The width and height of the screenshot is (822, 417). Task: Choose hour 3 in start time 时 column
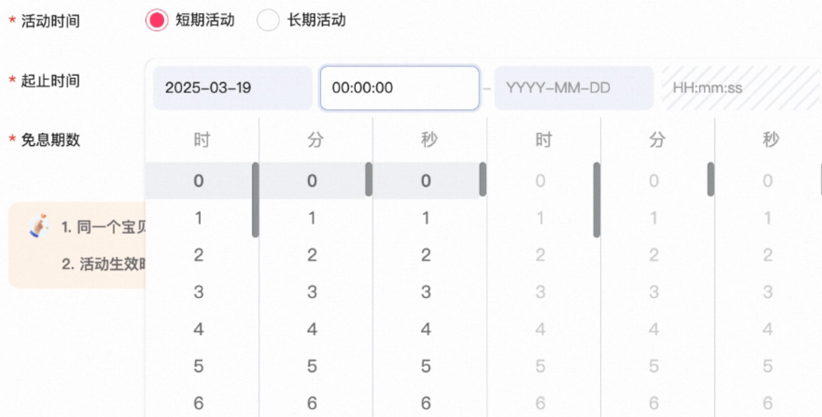(198, 292)
